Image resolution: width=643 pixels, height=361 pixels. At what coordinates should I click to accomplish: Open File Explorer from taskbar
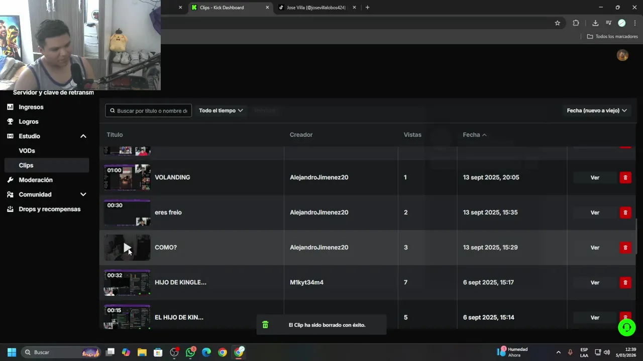click(142, 352)
